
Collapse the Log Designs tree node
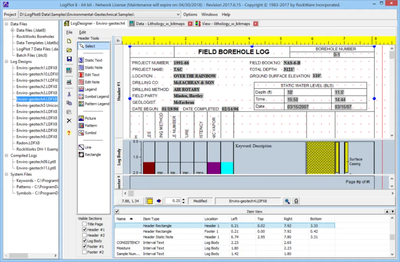(x=6, y=62)
